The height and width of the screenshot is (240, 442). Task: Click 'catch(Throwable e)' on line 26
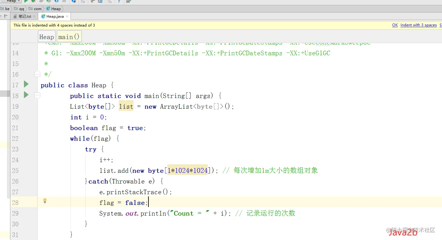[122, 181]
